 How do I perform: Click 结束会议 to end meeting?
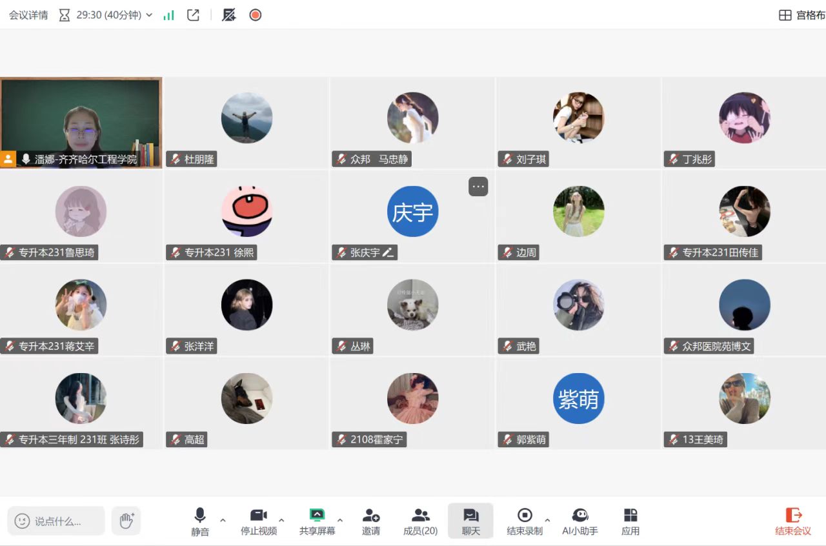(792, 521)
